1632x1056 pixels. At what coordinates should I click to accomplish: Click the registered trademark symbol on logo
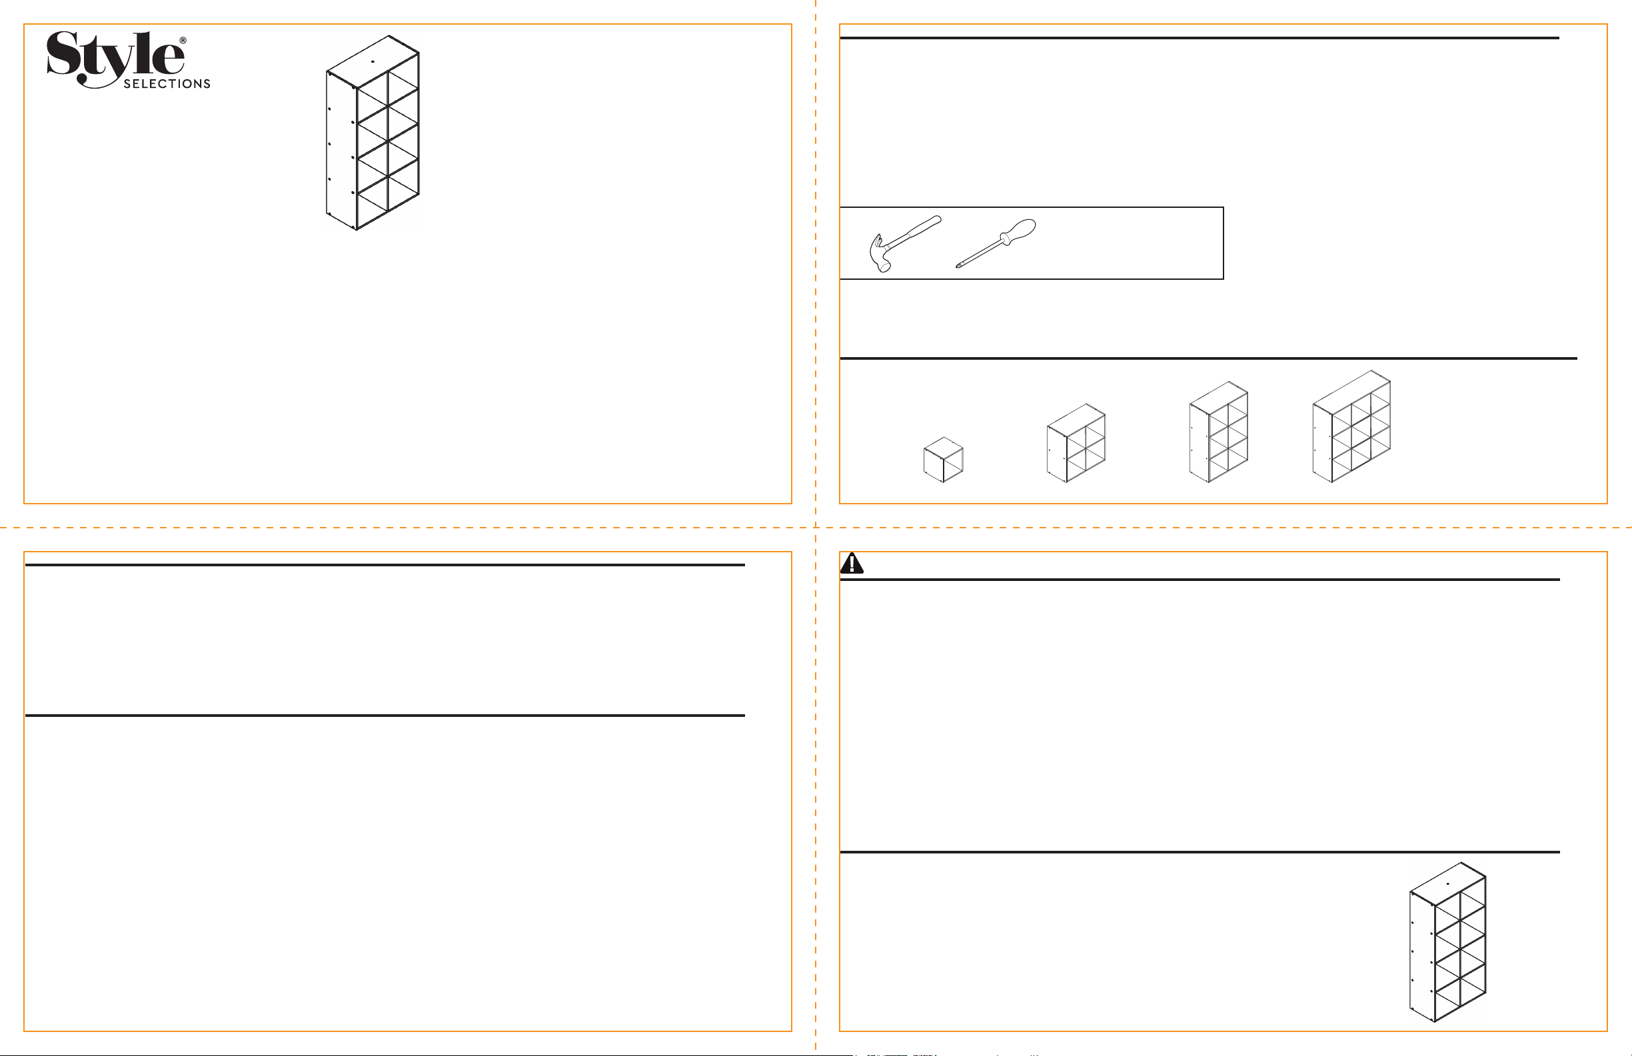coord(183,41)
